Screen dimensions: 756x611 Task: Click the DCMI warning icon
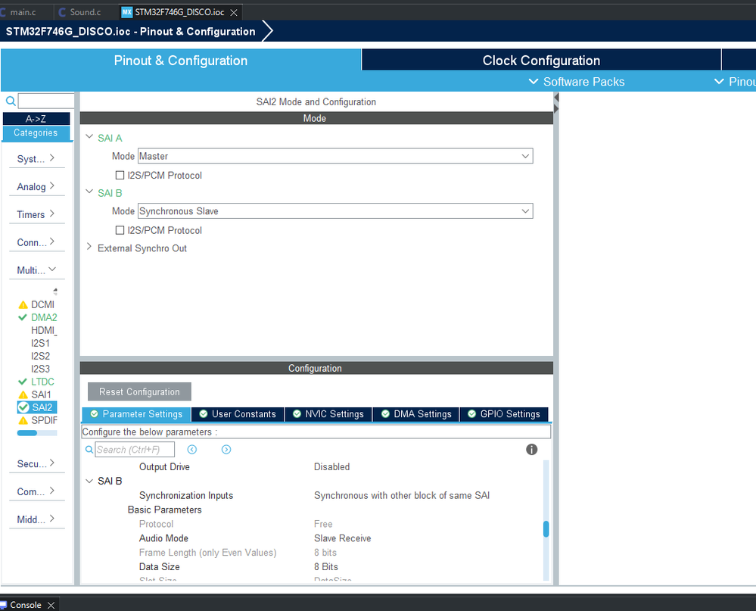click(23, 305)
